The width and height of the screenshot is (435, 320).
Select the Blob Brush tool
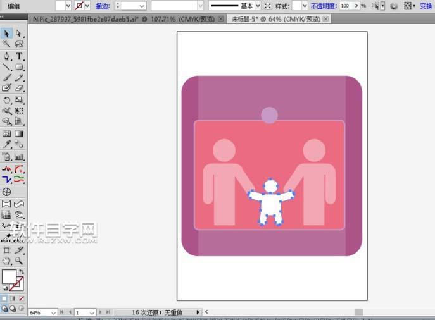pyautogui.click(x=6, y=88)
